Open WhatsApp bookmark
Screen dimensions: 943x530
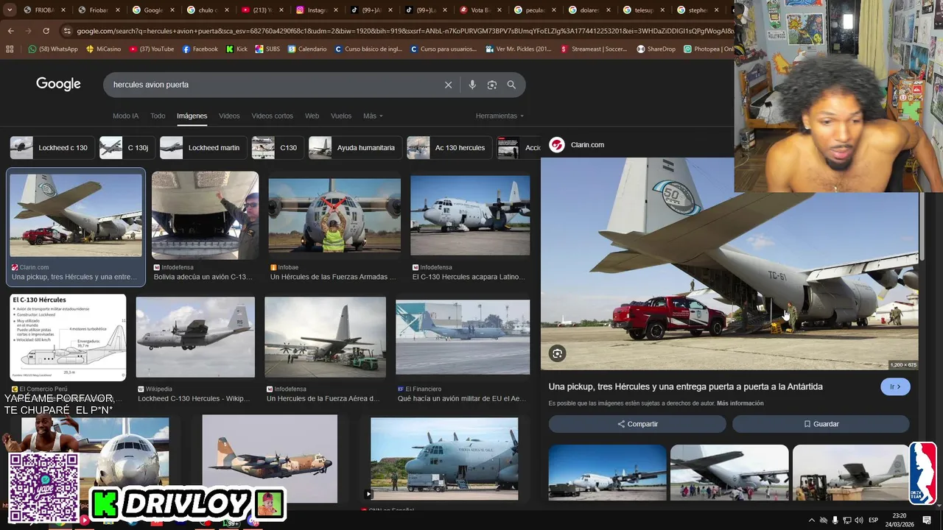pyautogui.click(x=53, y=49)
